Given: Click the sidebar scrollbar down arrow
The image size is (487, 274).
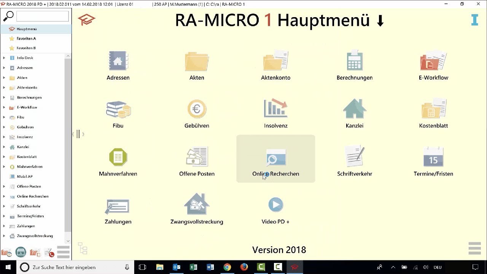Looking at the screenshot, I should coord(68,241).
